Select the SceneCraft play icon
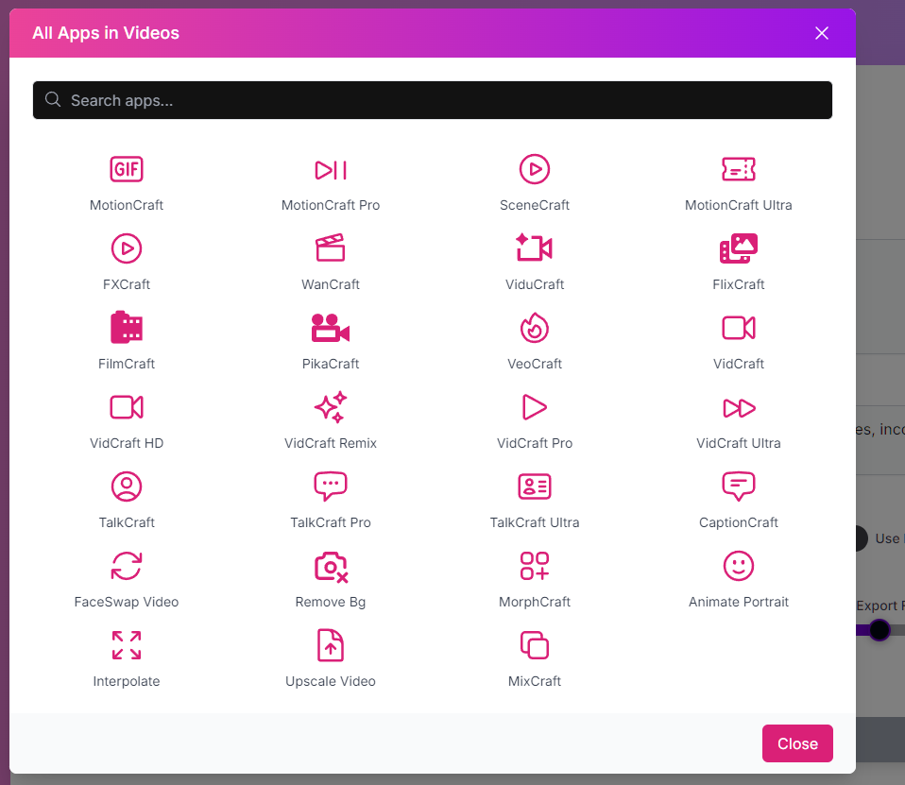The height and width of the screenshot is (785, 905). (x=535, y=170)
